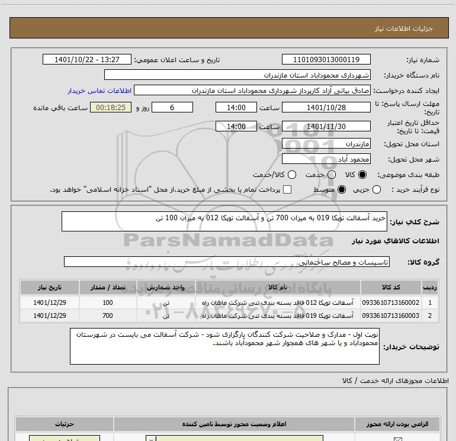Click the public announcement date field 1401/10/22 - 13:27
This screenshot has width=456, height=441.
point(87,60)
